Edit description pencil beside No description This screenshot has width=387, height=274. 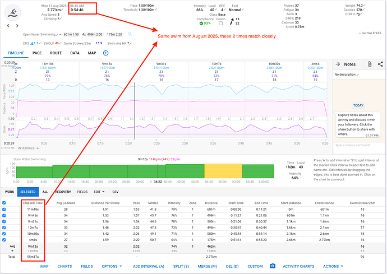358,75
